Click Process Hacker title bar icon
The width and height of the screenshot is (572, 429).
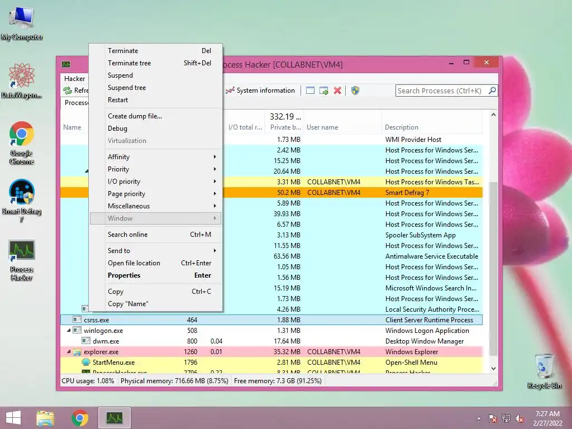[x=66, y=64]
